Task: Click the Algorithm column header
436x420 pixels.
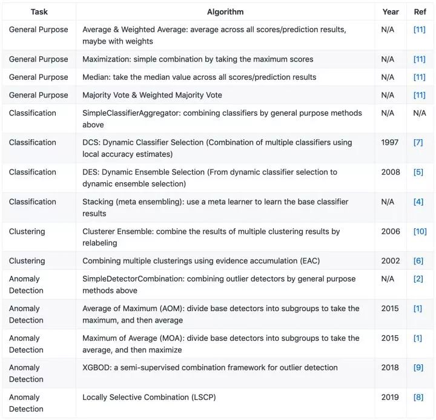Action: point(225,11)
